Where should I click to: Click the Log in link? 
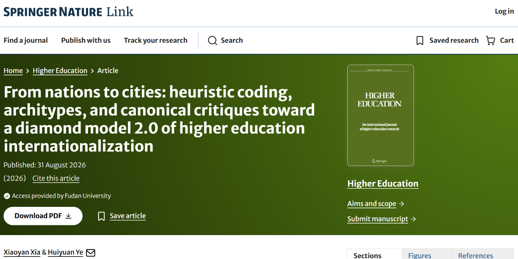[504, 11]
